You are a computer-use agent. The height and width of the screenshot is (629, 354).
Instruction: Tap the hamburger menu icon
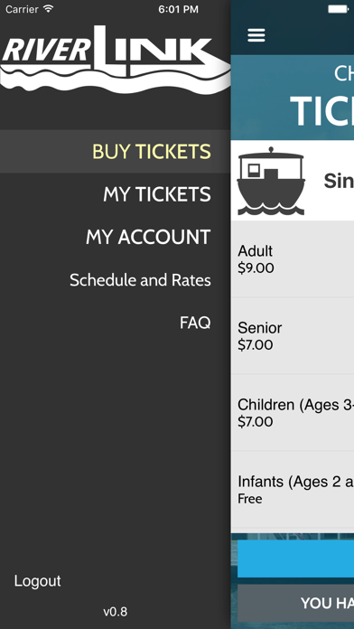click(256, 35)
